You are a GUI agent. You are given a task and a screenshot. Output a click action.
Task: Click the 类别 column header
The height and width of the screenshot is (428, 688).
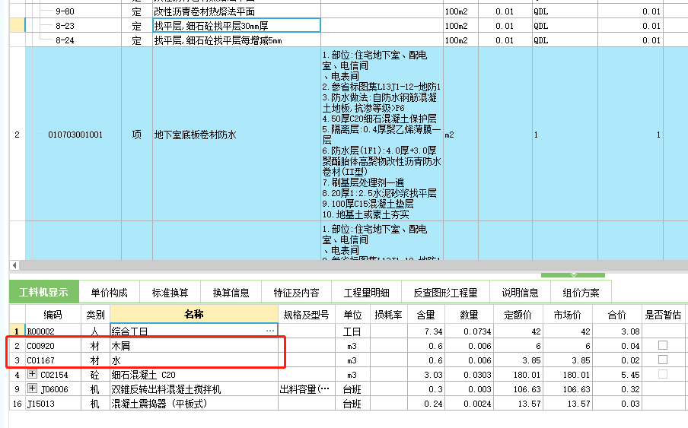coord(95,314)
